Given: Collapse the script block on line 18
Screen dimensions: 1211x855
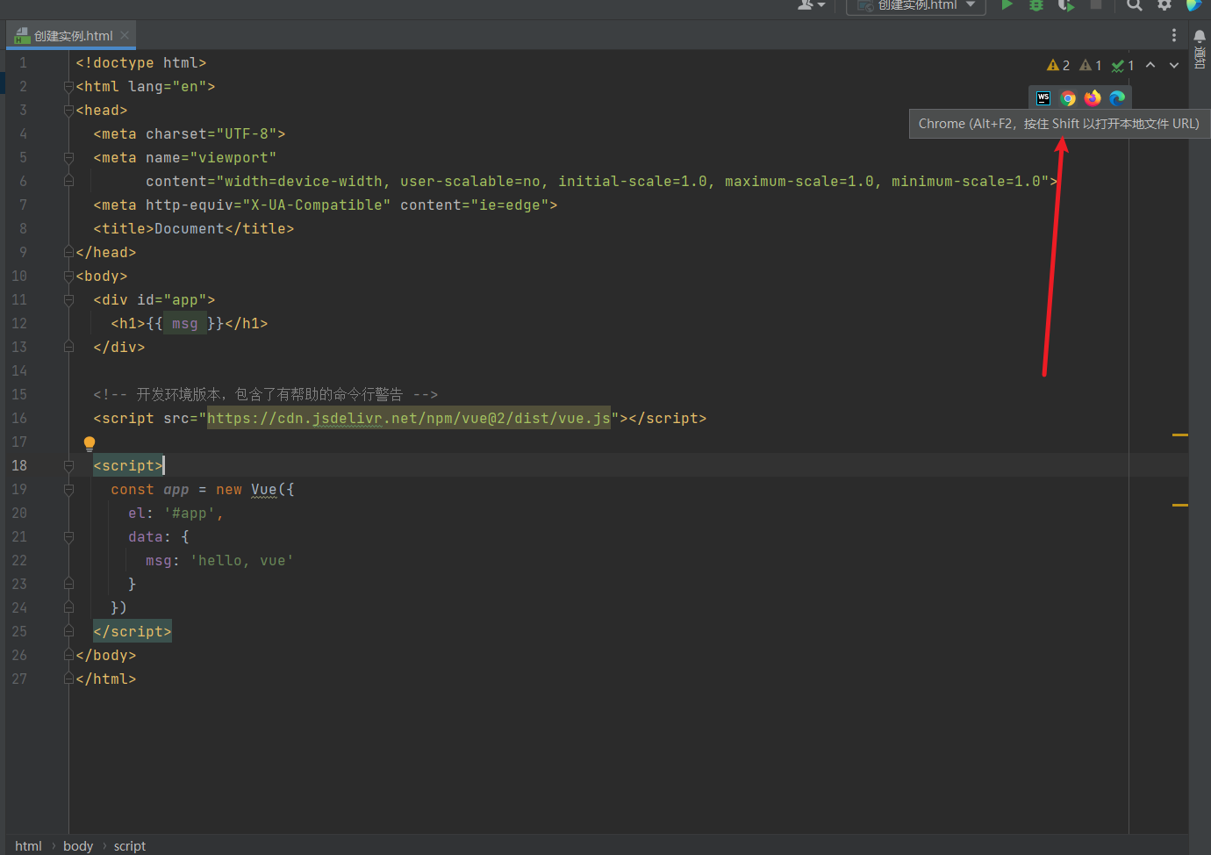Looking at the screenshot, I should 68,465.
